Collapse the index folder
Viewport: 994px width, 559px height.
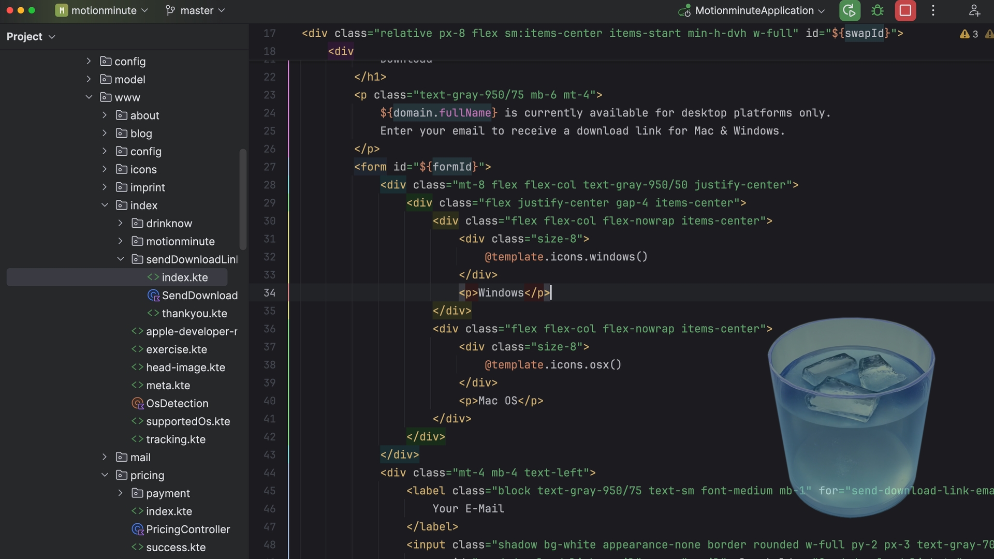[x=104, y=205]
